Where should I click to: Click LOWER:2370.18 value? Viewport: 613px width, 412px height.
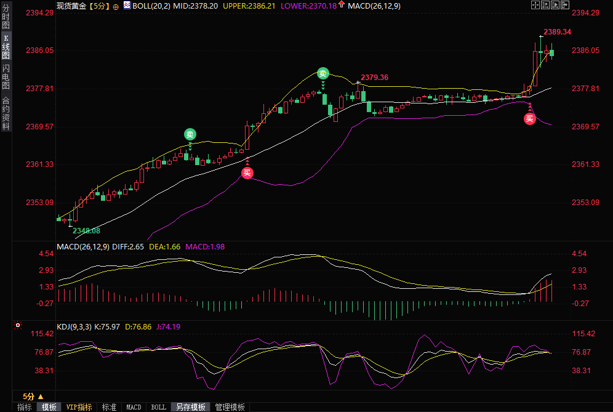(309, 6)
